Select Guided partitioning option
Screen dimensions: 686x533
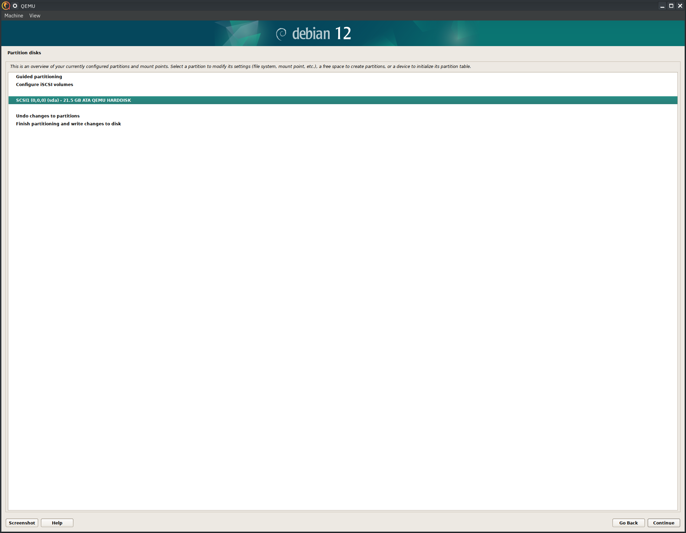click(343, 76)
